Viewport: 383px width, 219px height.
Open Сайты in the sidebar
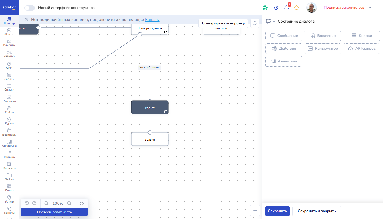pos(9,110)
